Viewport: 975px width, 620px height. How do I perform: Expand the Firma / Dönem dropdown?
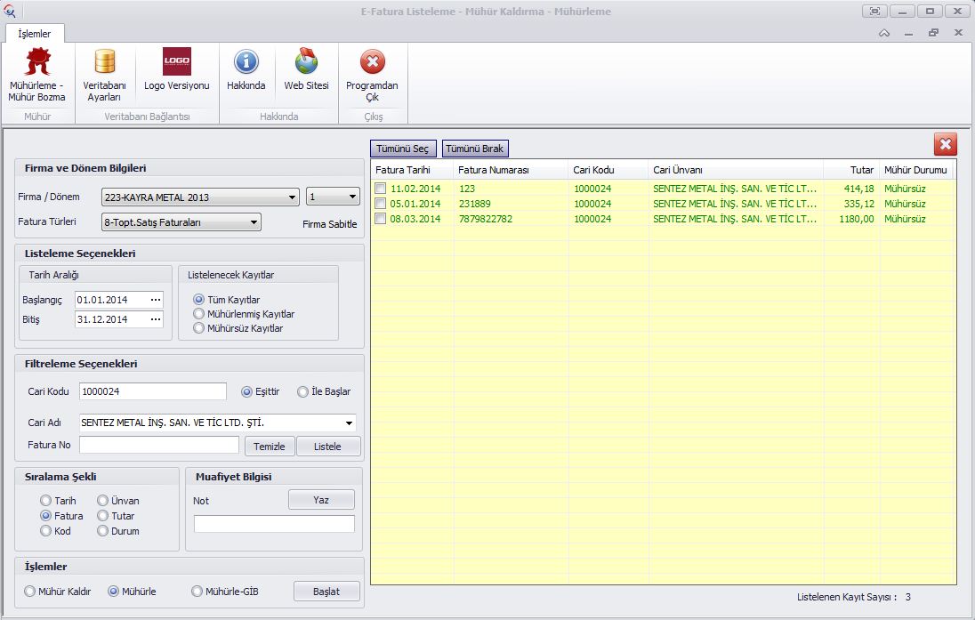click(293, 197)
